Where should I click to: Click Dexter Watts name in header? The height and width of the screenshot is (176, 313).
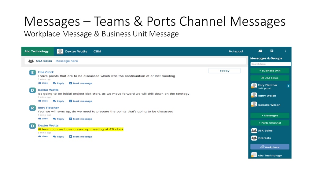coord(76,51)
